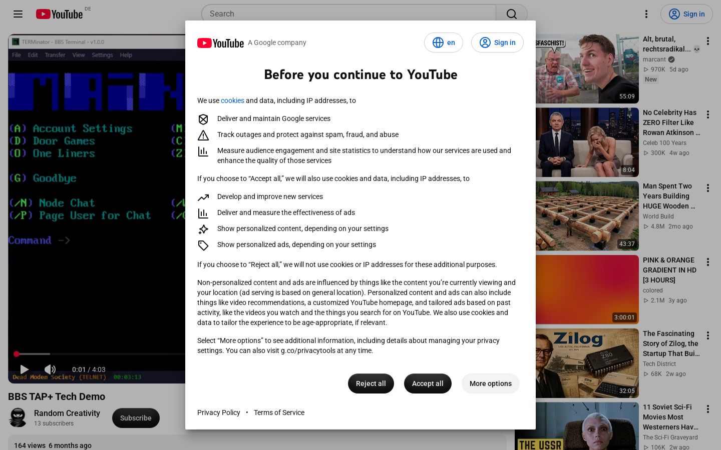The image size is (721, 450).
Task: Open options menu for No Celebrity video
Action: 708,114
